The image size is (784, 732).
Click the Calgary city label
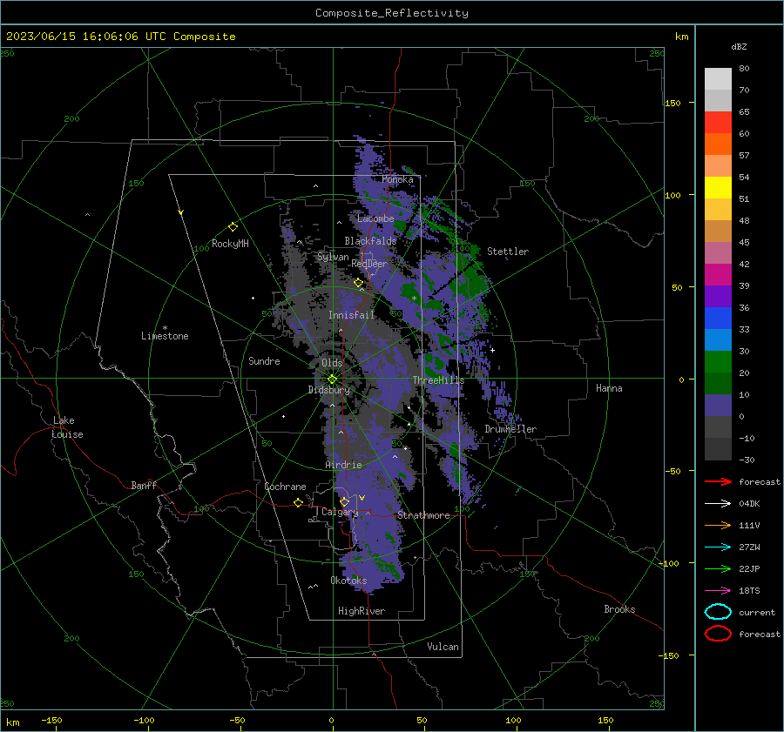340,512
